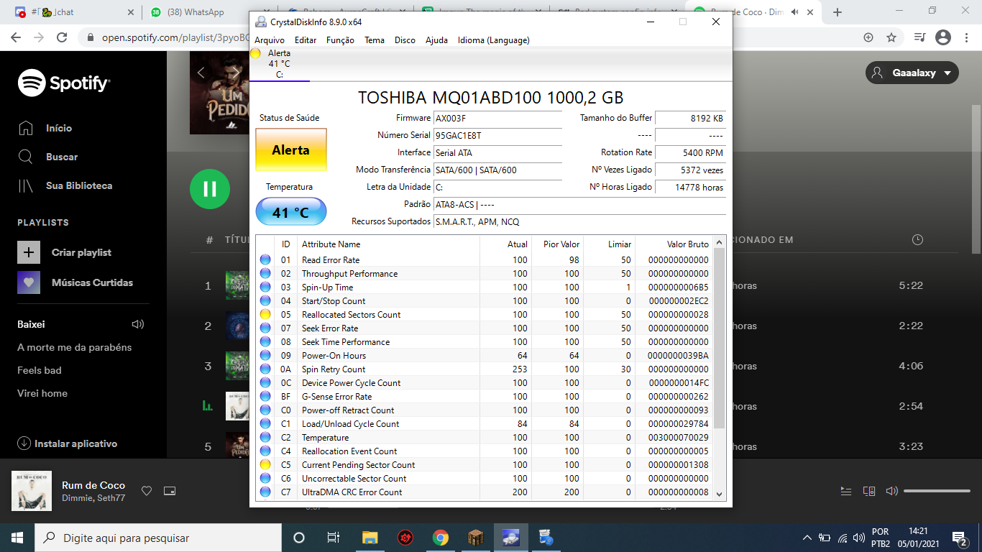Screen dimensions: 982x552
Task: Click the yellow status icon for Current Pending Sector Count
Action: (265, 464)
